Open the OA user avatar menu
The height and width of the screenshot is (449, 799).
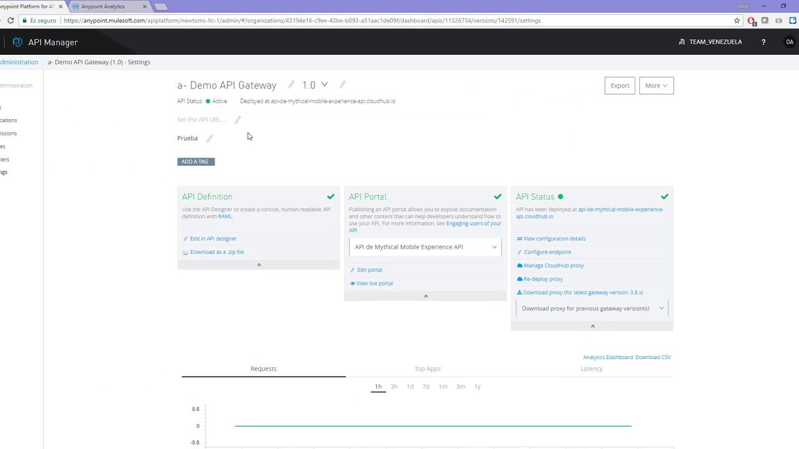[x=790, y=42]
